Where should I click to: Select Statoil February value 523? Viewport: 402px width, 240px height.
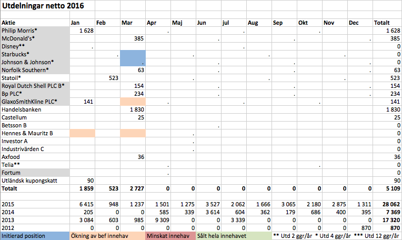point(107,78)
